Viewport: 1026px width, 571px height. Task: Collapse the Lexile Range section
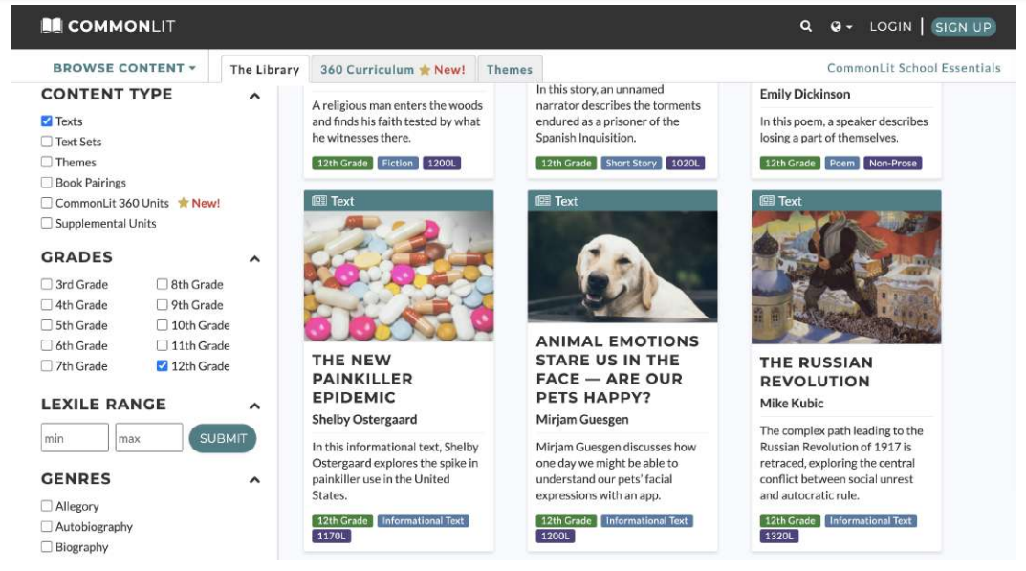click(254, 406)
